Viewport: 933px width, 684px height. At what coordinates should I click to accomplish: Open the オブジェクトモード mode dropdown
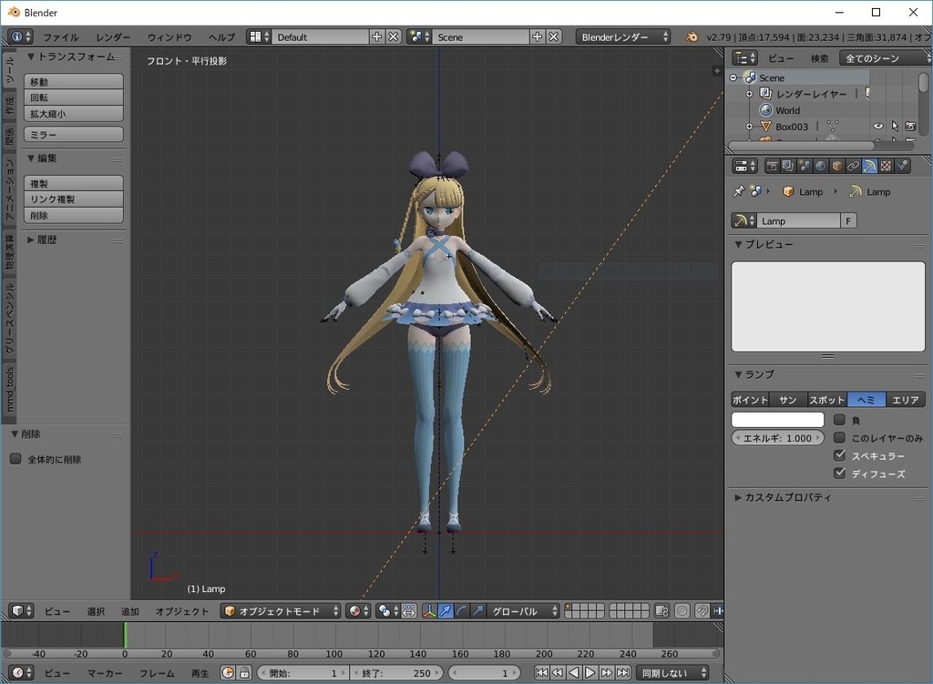pos(281,611)
